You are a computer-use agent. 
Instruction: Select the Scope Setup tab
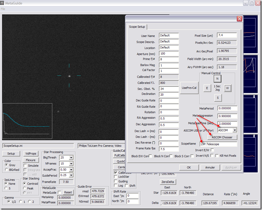tap(137, 27)
